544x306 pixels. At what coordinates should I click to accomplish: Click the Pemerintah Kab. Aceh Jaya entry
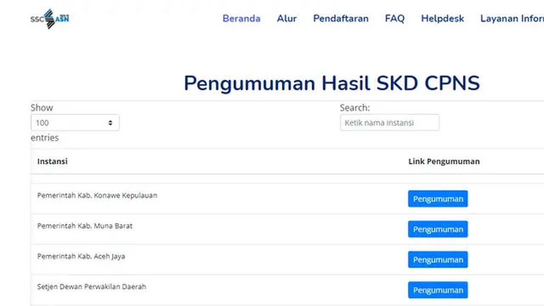coord(81,256)
